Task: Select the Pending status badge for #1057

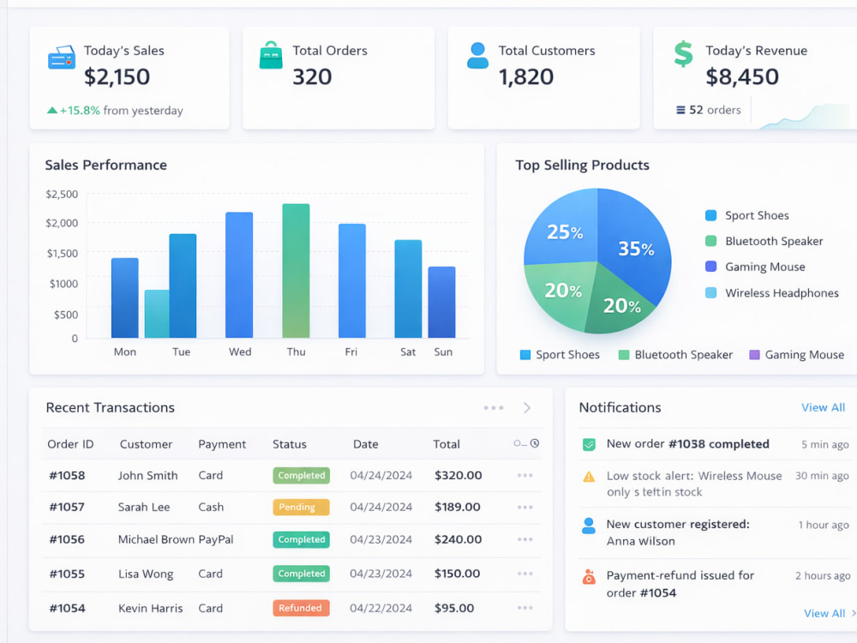Action: coord(301,508)
